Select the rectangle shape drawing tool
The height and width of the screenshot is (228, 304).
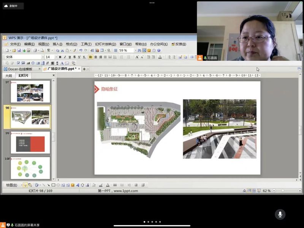[x=53, y=185]
